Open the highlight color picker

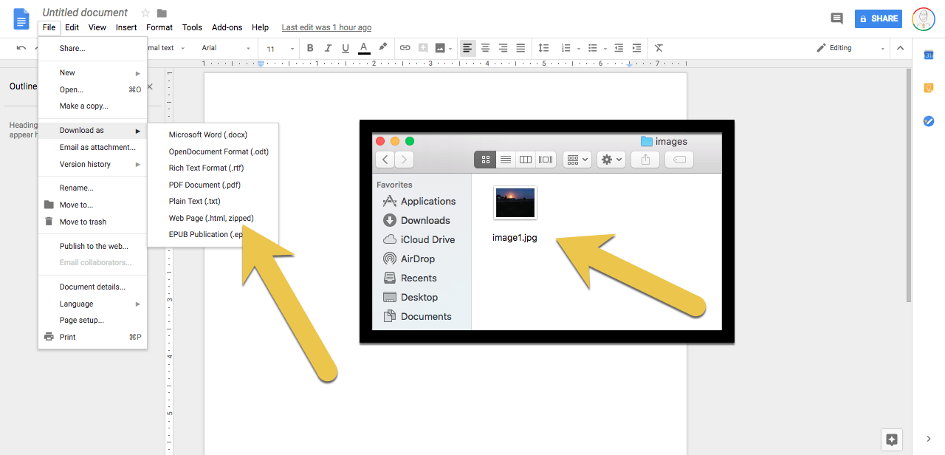click(382, 48)
